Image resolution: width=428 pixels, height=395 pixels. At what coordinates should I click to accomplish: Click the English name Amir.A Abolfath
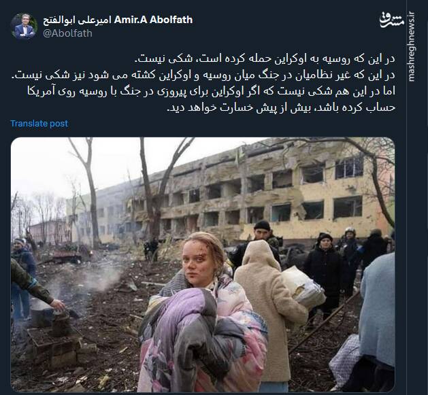(x=153, y=20)
